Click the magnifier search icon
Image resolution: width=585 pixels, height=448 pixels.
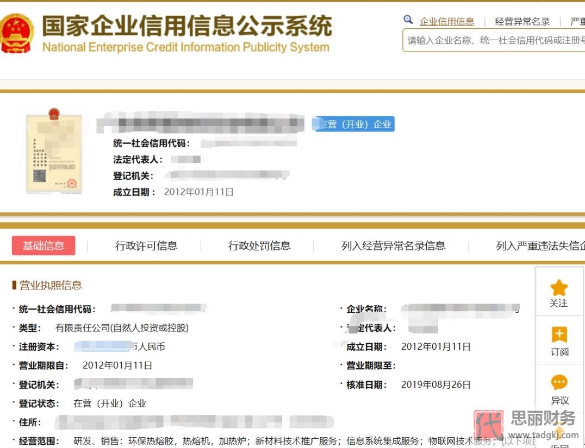(408, 19)
